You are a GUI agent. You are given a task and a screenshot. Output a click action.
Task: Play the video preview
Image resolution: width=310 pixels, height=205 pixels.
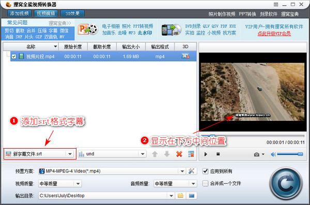tap(206, 154)
